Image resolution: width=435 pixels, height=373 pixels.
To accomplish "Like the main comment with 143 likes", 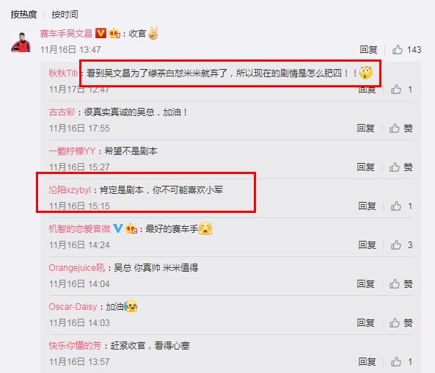I will coord(398,50).
